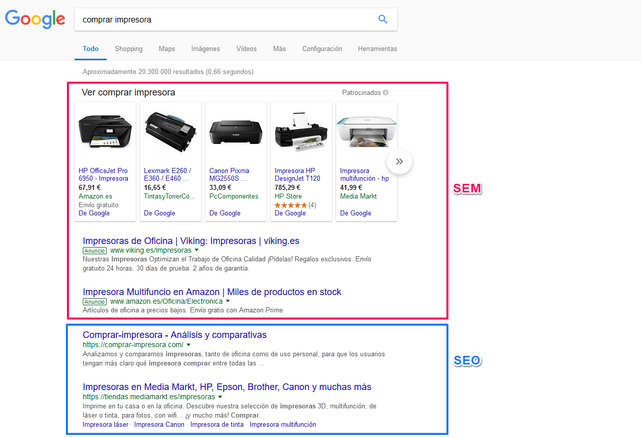This screenshot has height=438, width=641.
Task: Open Herramientas search tools
Action: pyautogui.click(x=377, y=49)
